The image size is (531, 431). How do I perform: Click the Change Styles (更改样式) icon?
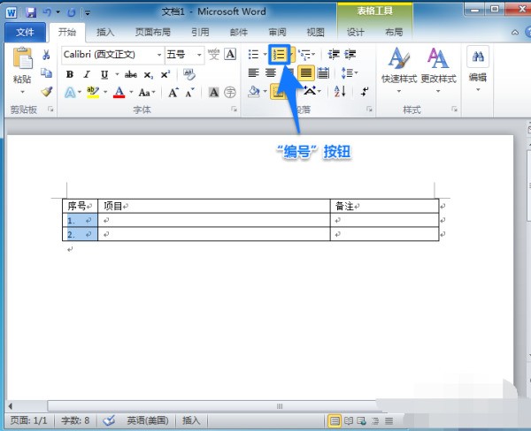tap(437, 65)
